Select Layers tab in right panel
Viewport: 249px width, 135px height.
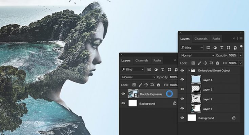click(x=185, y=38)
